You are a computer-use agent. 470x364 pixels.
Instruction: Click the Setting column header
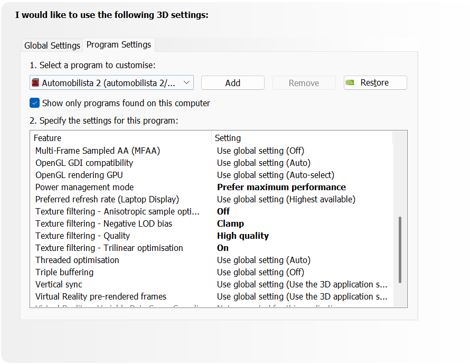click(x=228, y=138)
